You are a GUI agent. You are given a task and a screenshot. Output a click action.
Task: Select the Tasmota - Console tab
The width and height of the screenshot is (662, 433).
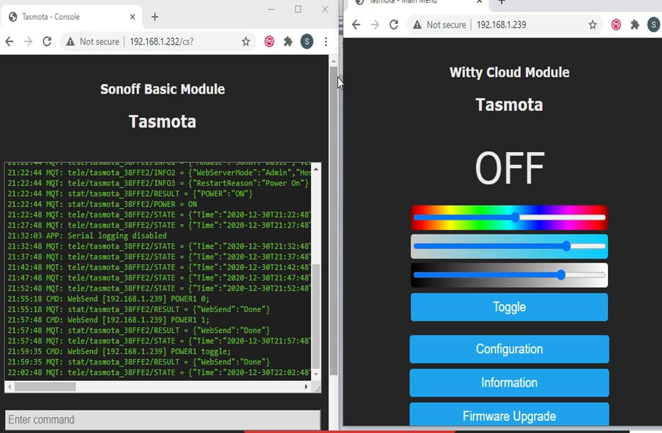(72, 17)
